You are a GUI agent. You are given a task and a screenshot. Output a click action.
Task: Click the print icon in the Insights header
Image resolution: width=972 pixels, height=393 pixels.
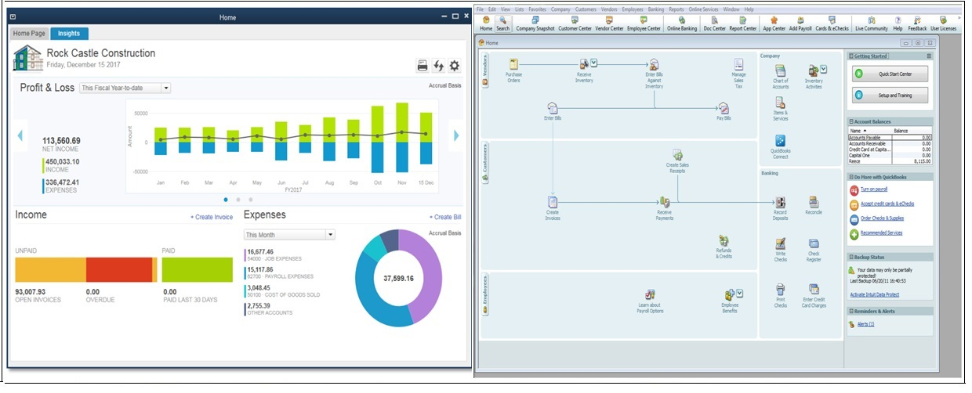coord(423,66)
